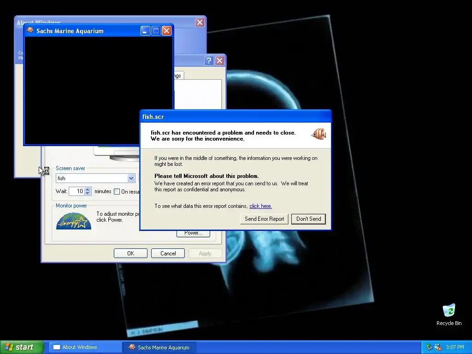
Task: Click the clownfish icon in the error dialog
Action: [x=319, y=134]
